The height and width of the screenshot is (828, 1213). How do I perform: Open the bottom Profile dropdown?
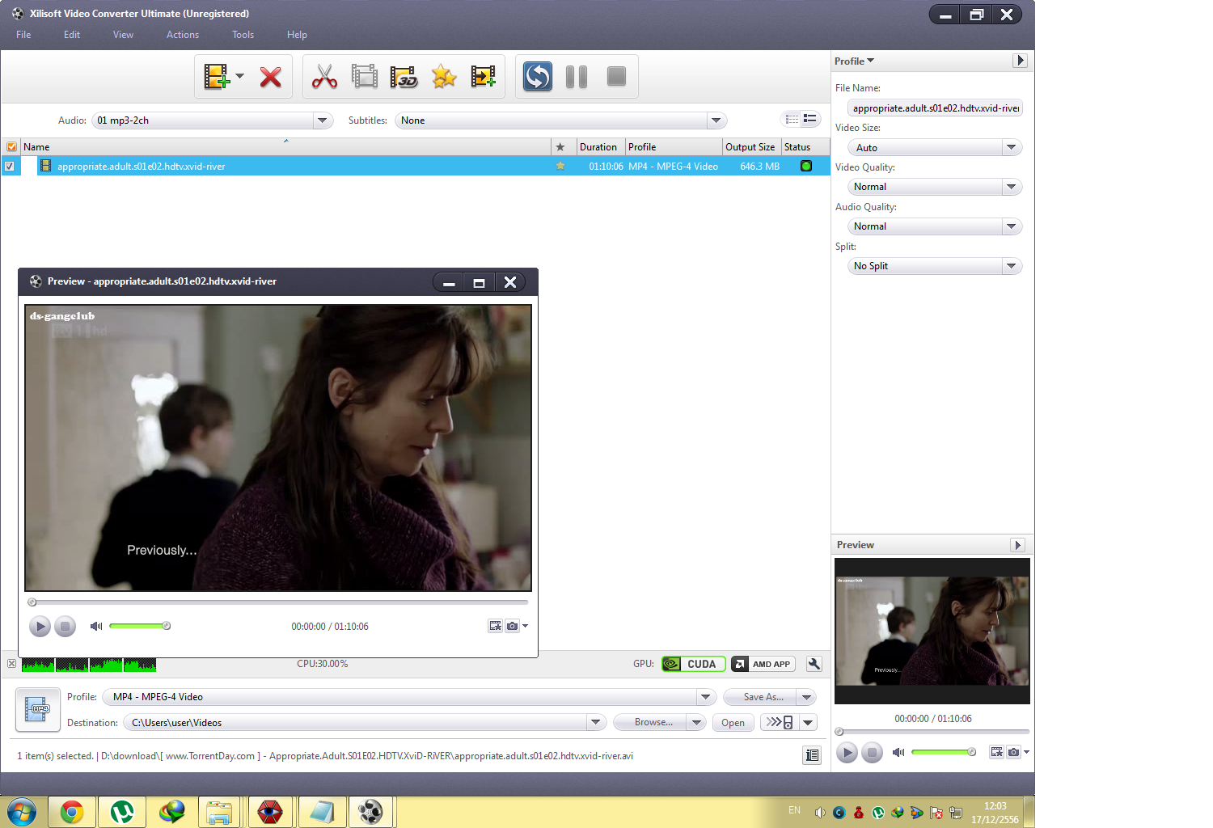coord(706,697)
